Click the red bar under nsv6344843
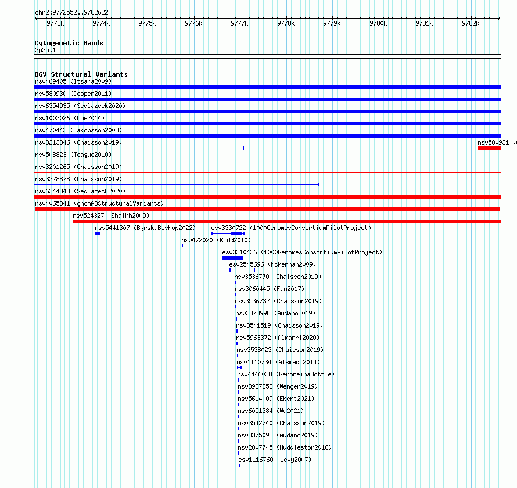 pyautogui.click(x=267, y=197)
